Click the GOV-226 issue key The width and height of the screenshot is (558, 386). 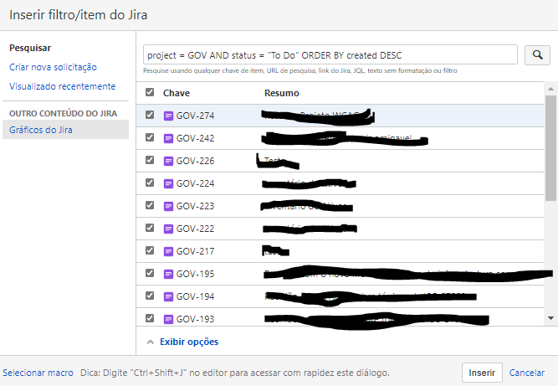pos(195,161)
